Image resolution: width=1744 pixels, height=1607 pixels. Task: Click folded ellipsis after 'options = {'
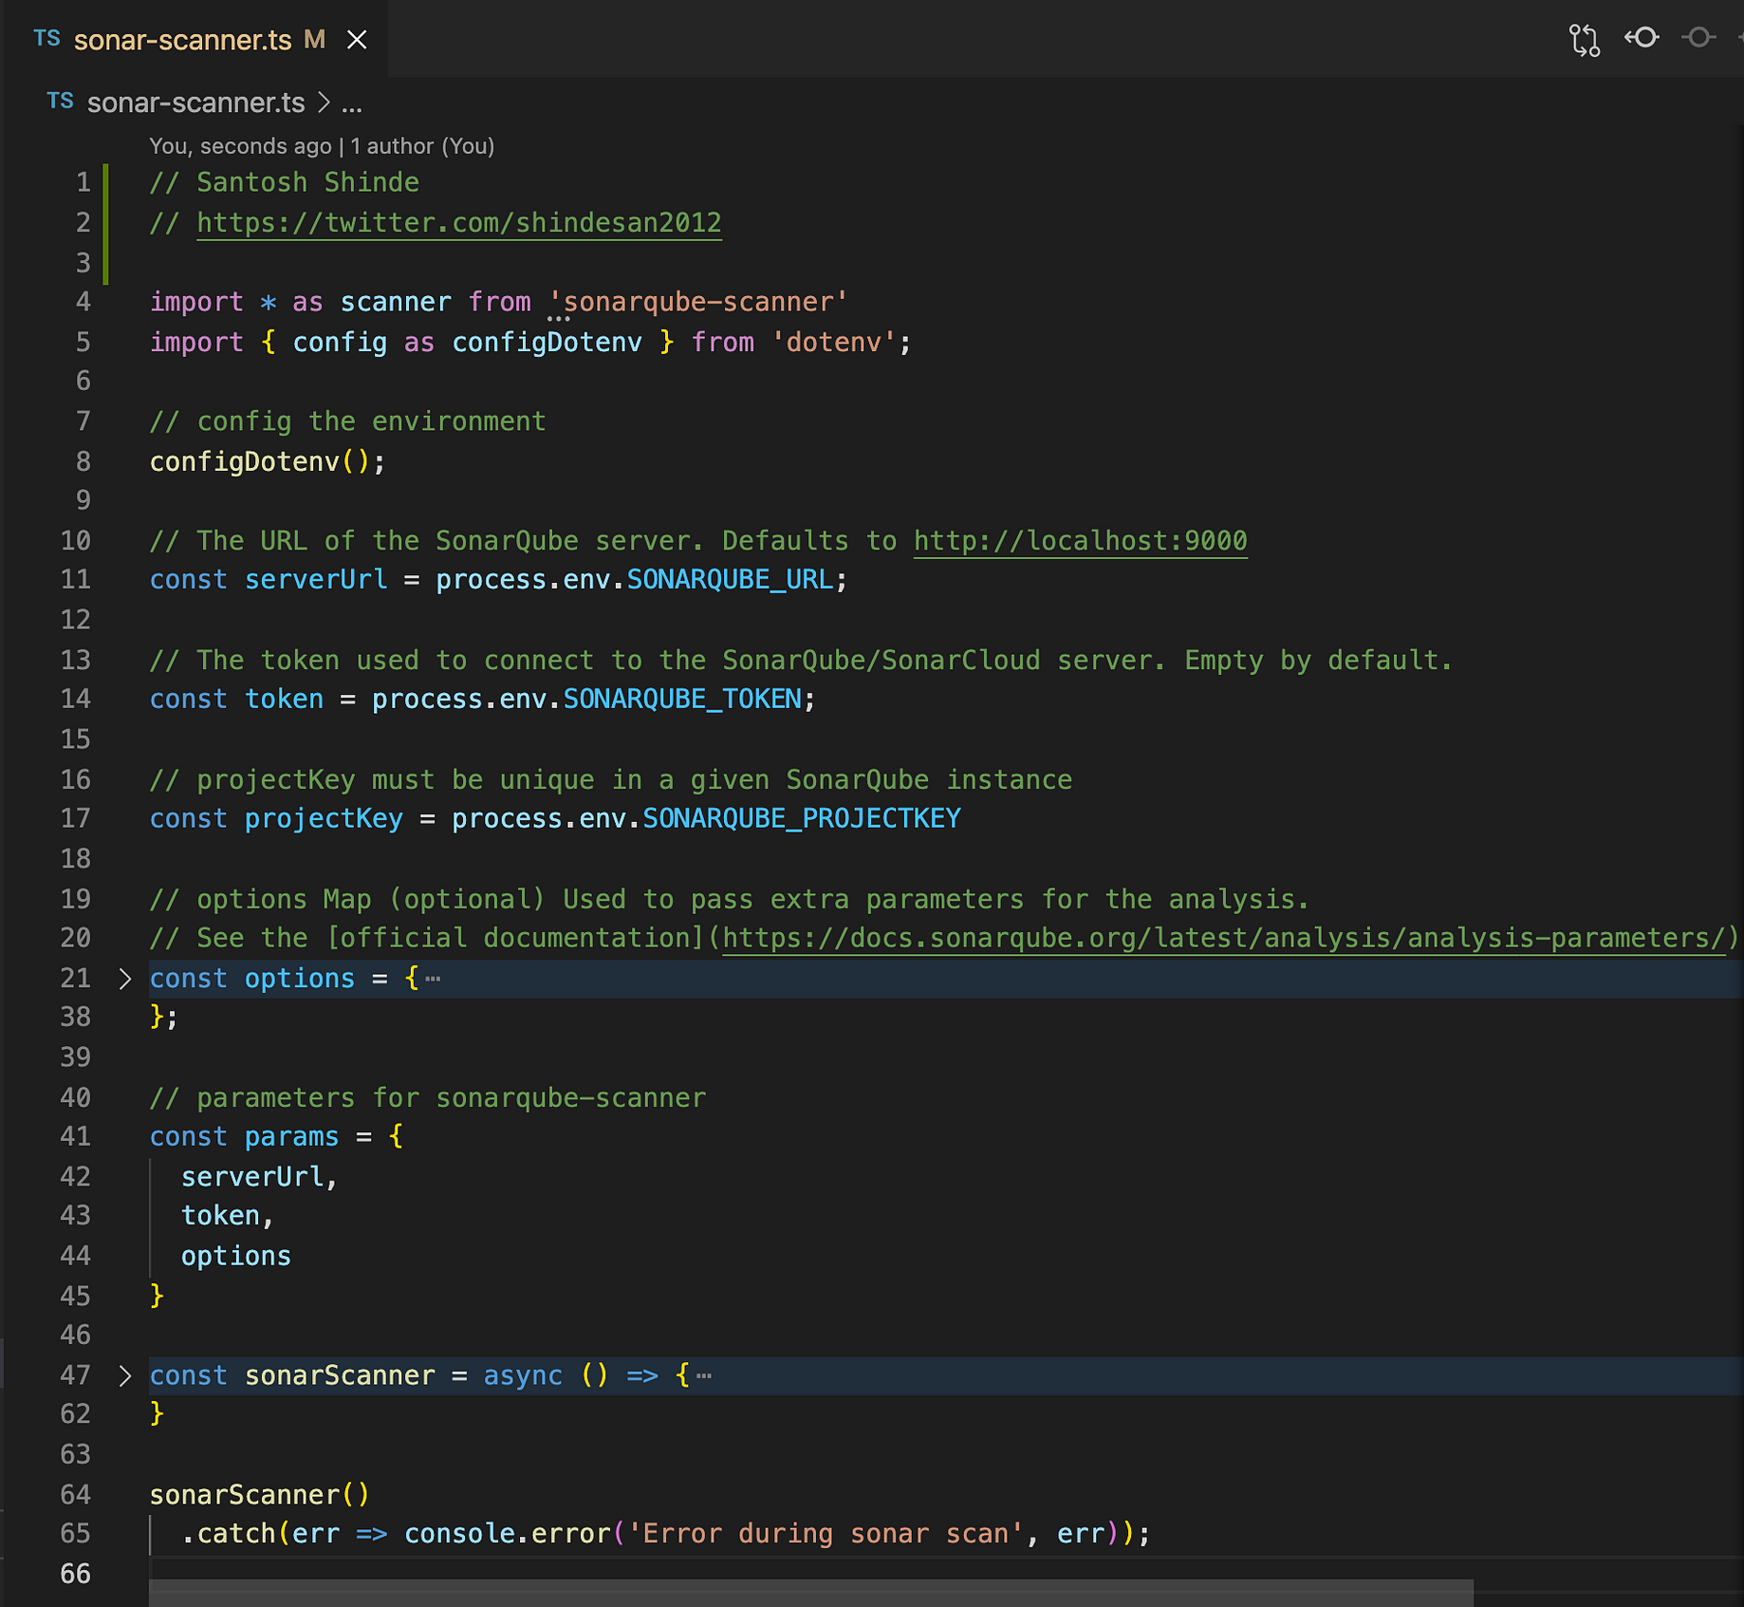pyautogui.click(x=433, y=979)
